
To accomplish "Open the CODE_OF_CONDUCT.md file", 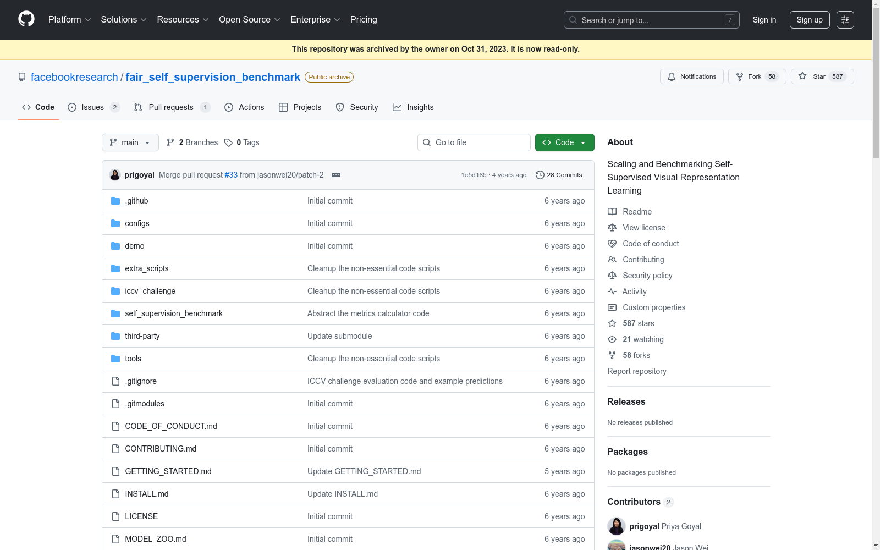I will click(171, 426).
